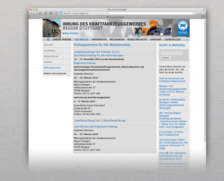Screen dimensions: 224x181
Task: Click the page vertical scrollbar
Action: tap(205, 80)
